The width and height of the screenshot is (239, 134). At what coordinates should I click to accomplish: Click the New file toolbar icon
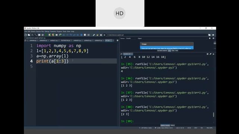[x=26, y=35]
